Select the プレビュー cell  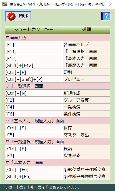tap(86, 79)
